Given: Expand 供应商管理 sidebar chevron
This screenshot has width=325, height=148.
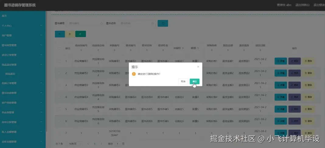Looking at the screenshot, I should point(41,112).
